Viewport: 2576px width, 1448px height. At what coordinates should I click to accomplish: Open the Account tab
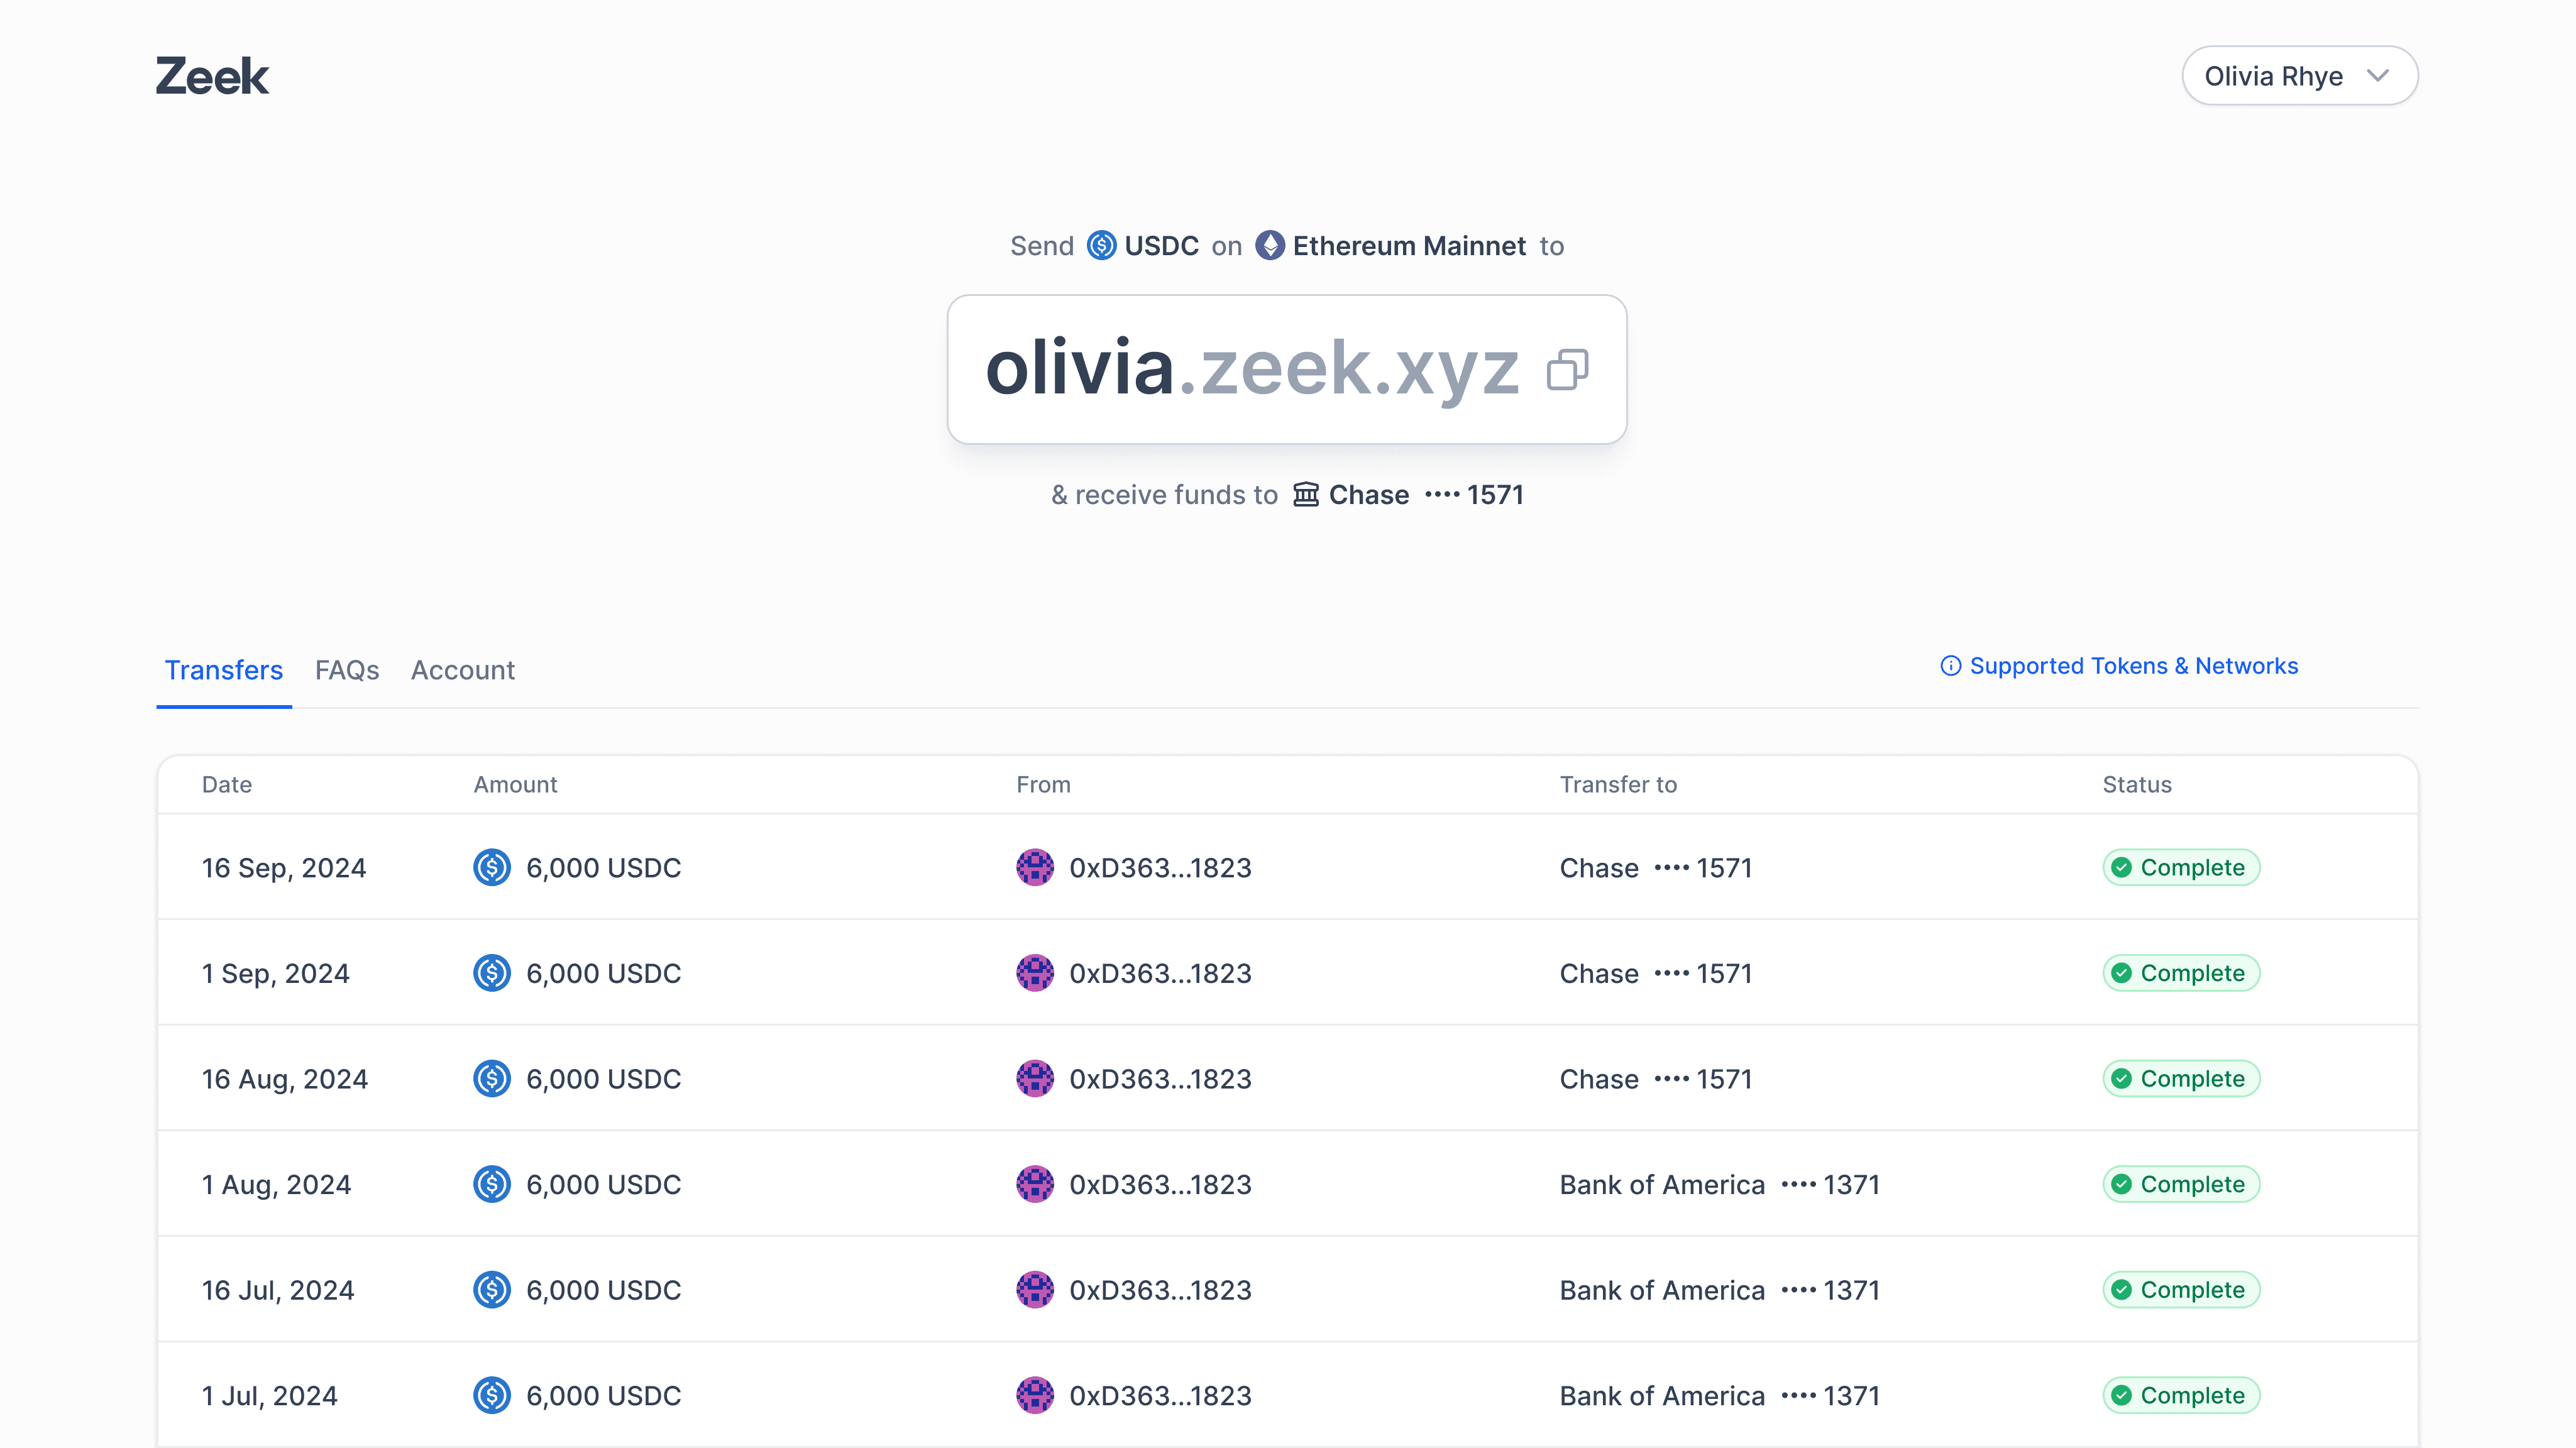coord(462,670)
